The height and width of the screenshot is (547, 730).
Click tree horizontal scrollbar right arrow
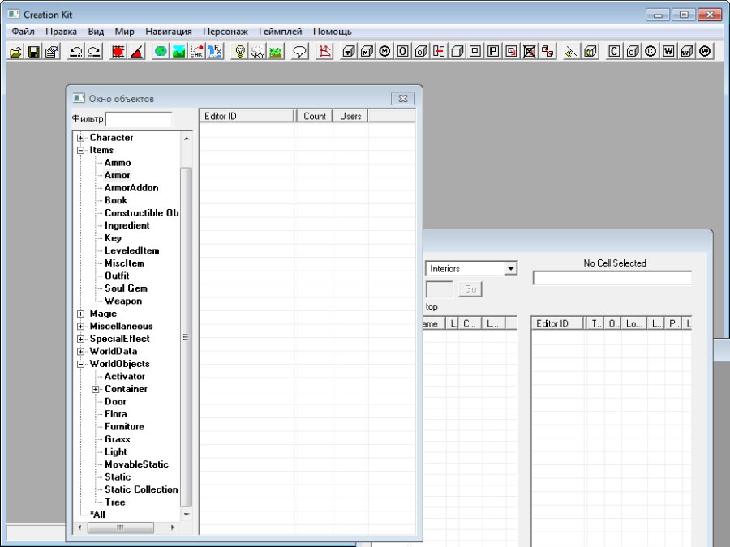(x=173, y=528)
